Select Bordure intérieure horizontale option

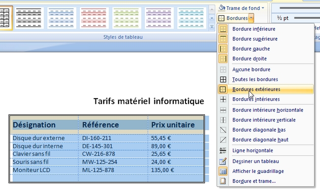point(266,110)
